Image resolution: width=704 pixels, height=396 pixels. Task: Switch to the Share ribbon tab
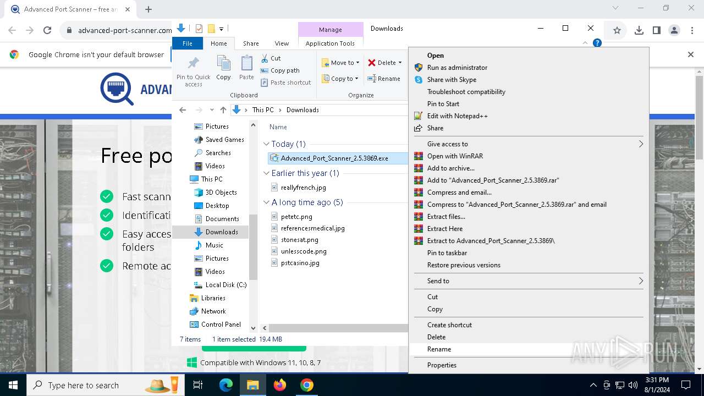pos(251,43)
